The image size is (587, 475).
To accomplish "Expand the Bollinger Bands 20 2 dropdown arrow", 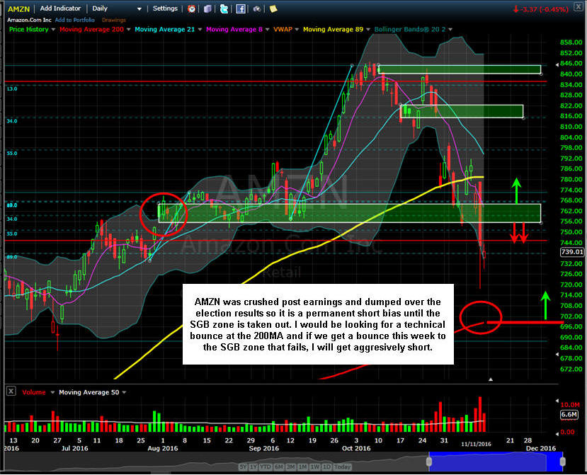I will [450, 30].
